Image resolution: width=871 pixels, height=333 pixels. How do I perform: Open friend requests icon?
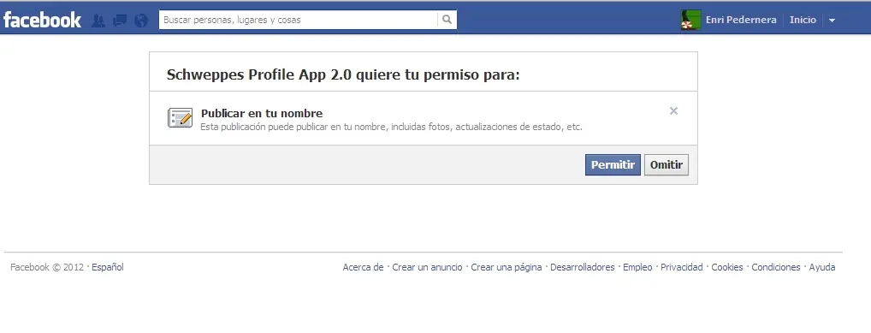click(98, 21)
